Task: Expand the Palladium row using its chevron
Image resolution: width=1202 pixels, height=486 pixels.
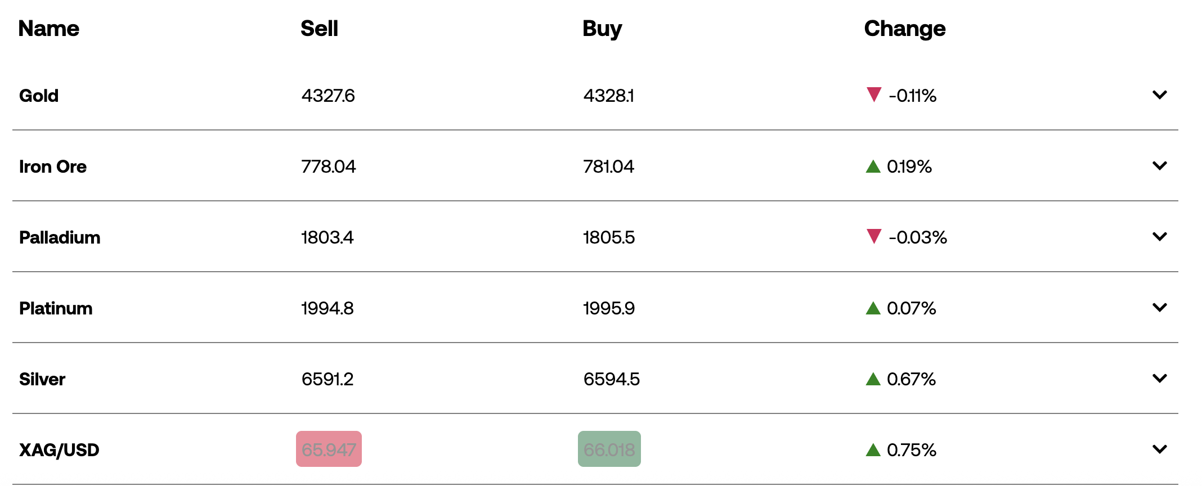Action: (x=1160, y=236)
